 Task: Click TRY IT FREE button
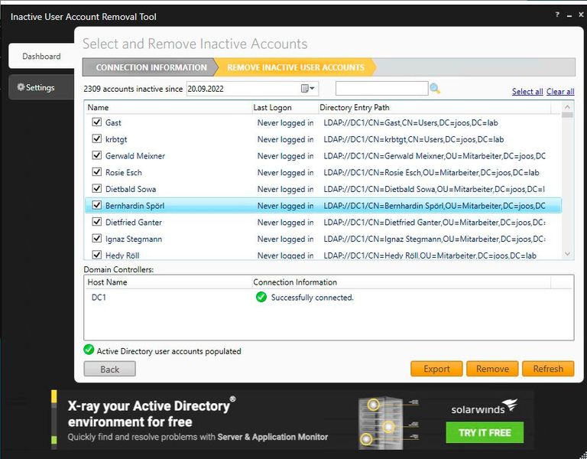click(x=485, y=433)
